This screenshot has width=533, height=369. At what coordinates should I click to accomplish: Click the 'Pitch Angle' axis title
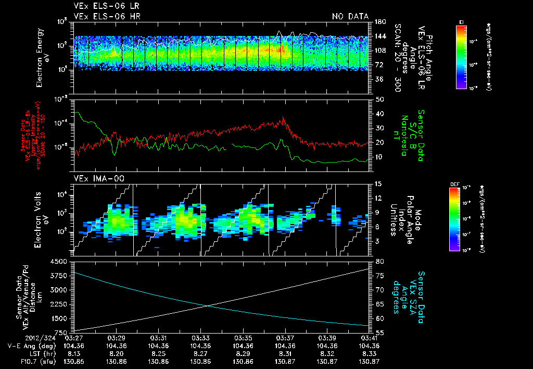point(429,58)
